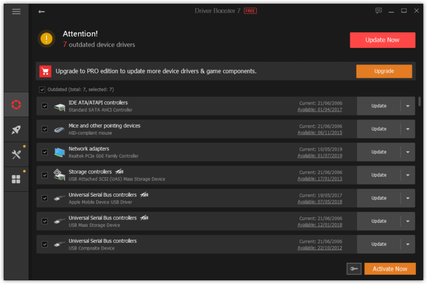427x284 pixels.
Task: Click the red shopping cart icon
Action: (46, 71)
